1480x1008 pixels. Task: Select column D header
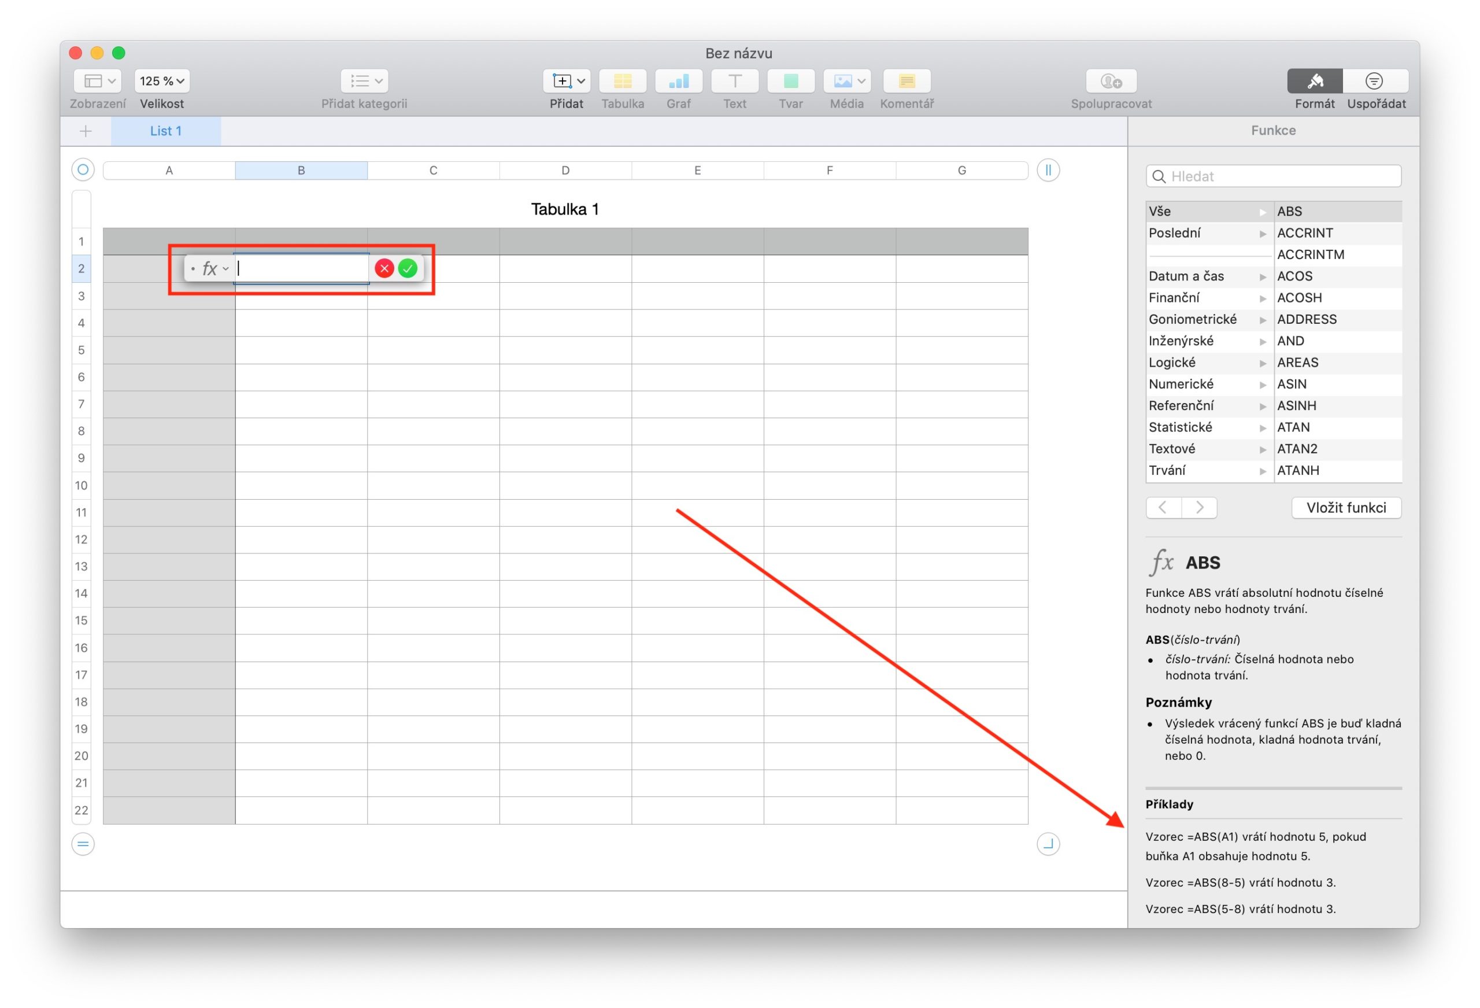click(x=565, y=170)
